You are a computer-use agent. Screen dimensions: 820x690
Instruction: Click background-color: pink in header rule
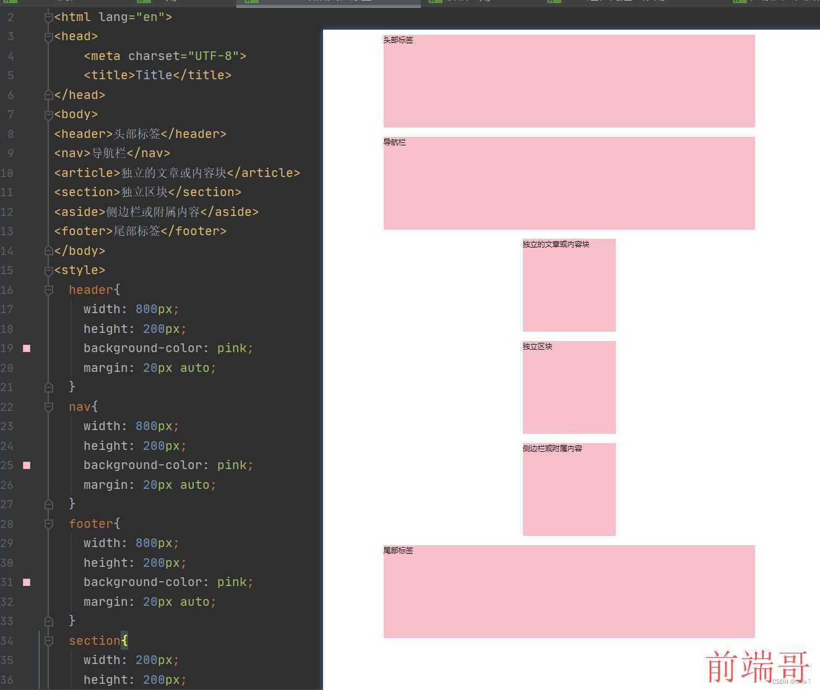(168, 348)
